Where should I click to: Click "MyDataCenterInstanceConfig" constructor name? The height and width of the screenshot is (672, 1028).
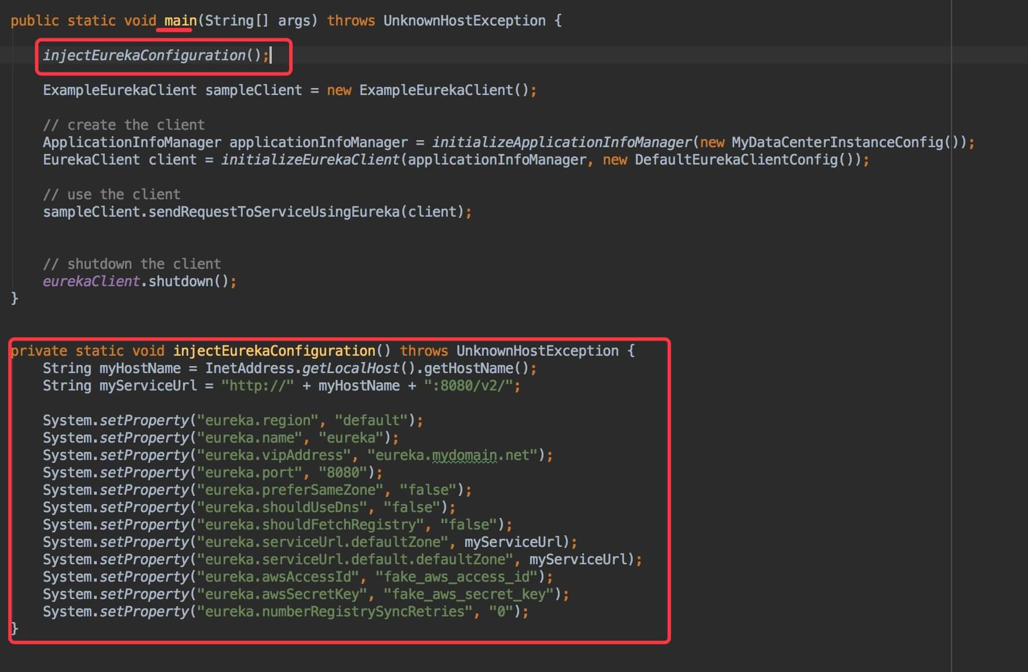point(837,143)
